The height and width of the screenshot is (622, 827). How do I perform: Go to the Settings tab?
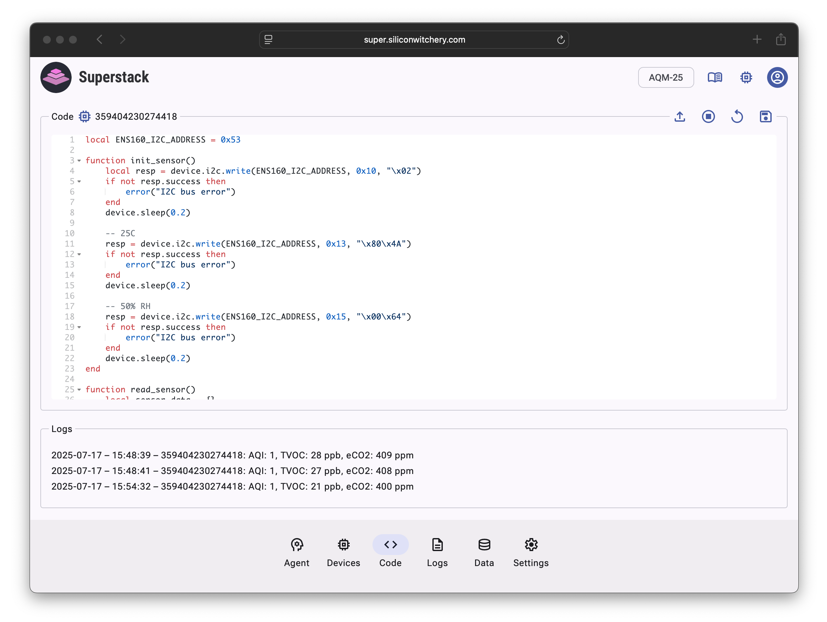[530, 553]
